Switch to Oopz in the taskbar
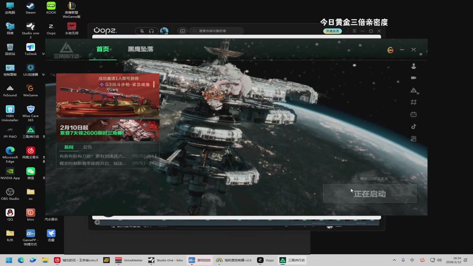 tap(265, 260)
